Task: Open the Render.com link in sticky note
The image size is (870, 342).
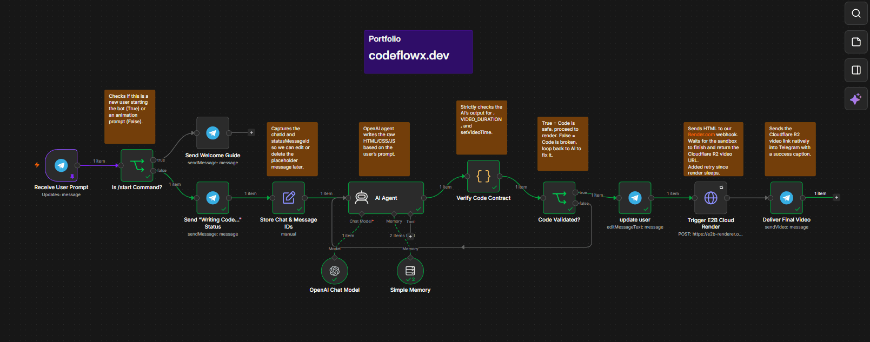Action: [701, 135]
